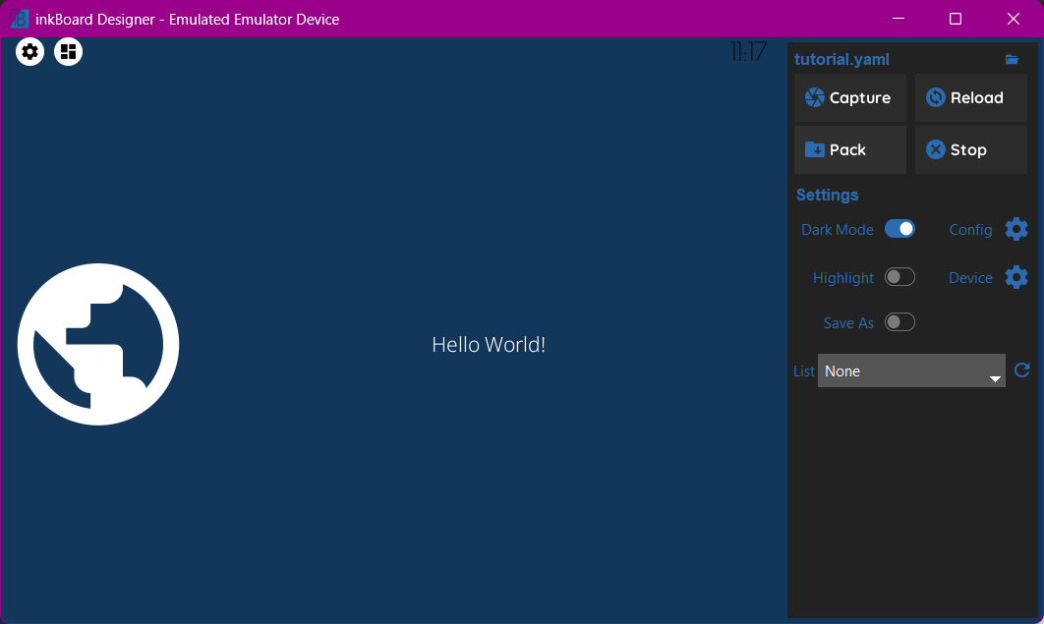
Task: Open the dashboard tiles icon in emulator
Action: (68, 52)
